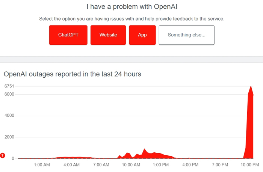Open the 'Something else...' option
The height and width of the screenshot is (172, 263).
(186, 35)
